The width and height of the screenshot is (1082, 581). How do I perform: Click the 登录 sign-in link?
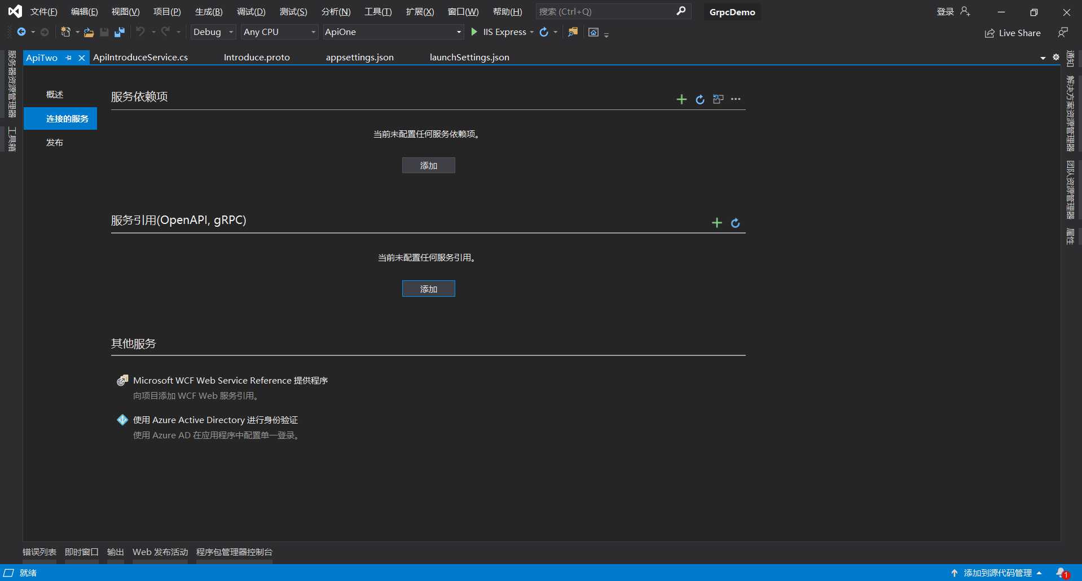click(x=945, y=12)
